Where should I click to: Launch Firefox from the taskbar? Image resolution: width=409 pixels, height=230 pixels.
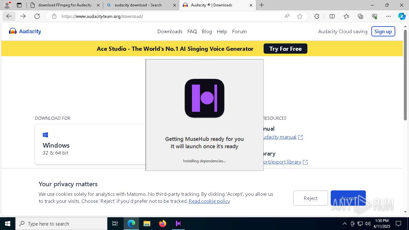click(x=163, y=224)
